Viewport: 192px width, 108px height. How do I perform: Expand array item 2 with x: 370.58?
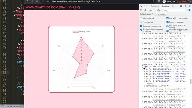(145, 72)
